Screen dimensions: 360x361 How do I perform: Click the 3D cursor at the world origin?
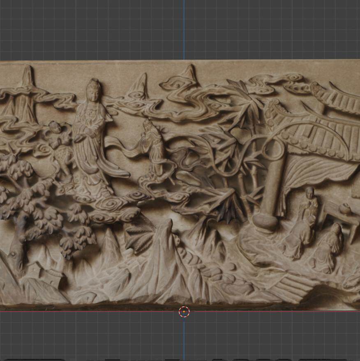184,312
